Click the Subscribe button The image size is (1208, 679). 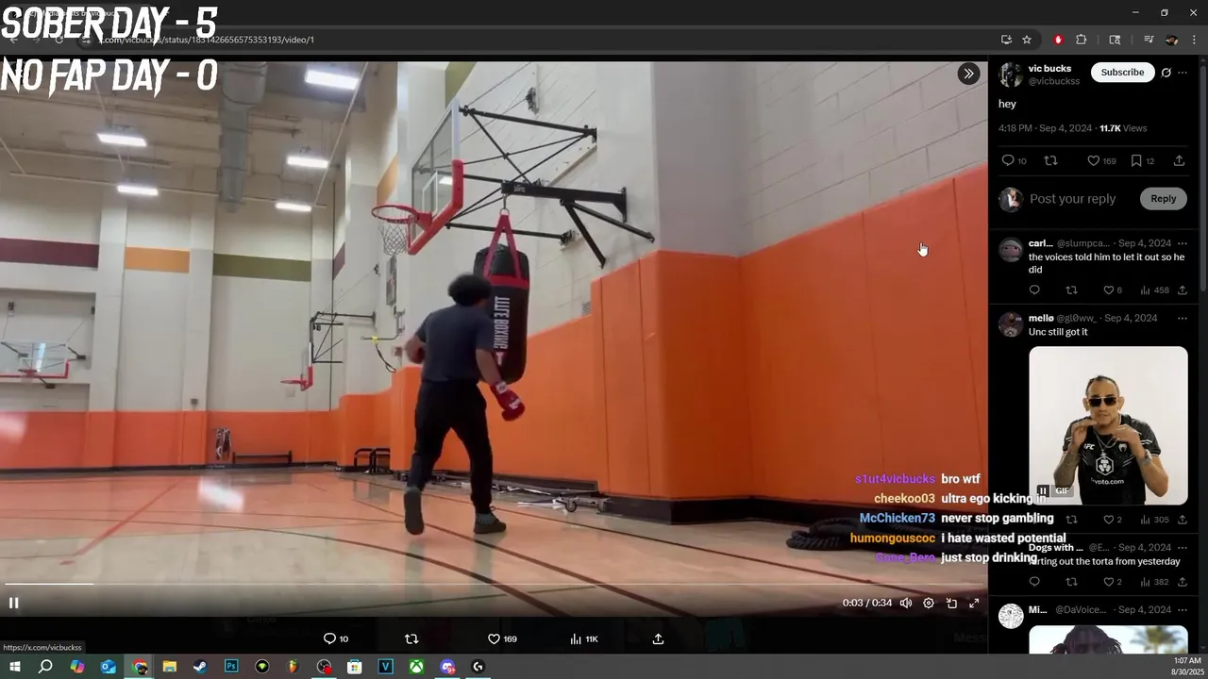click(1122, 73)
